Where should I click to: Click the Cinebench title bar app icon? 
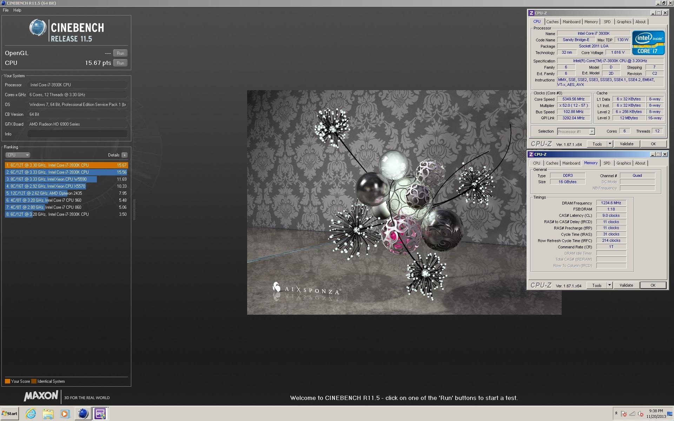point(3,3)
